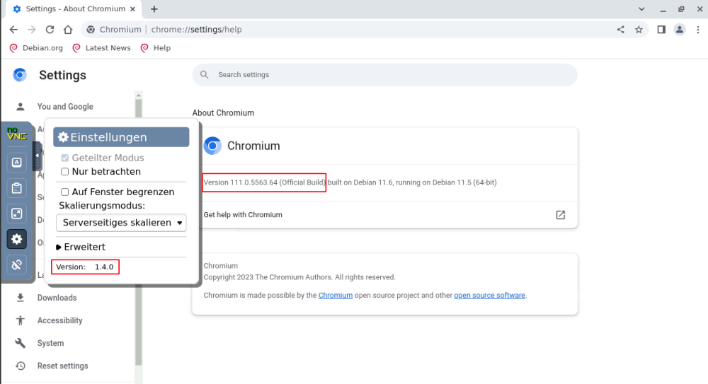Open the three-dot Chromium menu
This screenshot has height=384, width=708.
point(698,29)
